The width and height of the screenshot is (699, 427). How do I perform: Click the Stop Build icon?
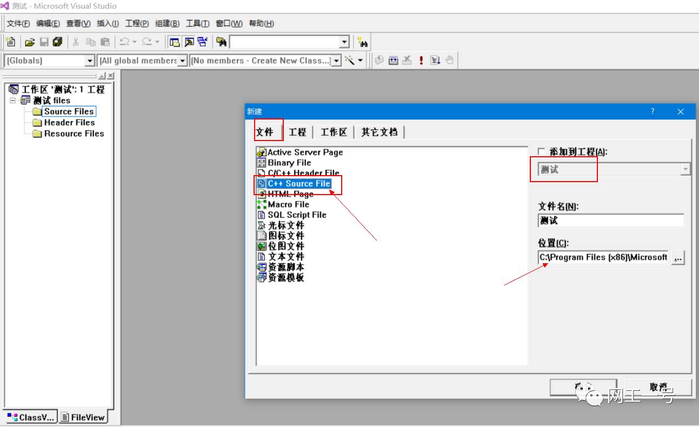[407, 61]
